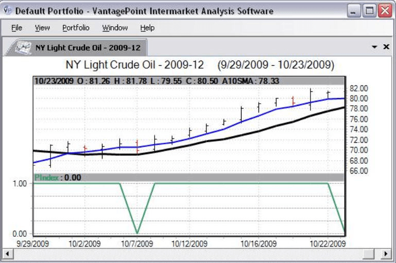Click the PIndex dip at 10/7/2009
This screenshot has height=263, width=396.
tap(137, 232)
